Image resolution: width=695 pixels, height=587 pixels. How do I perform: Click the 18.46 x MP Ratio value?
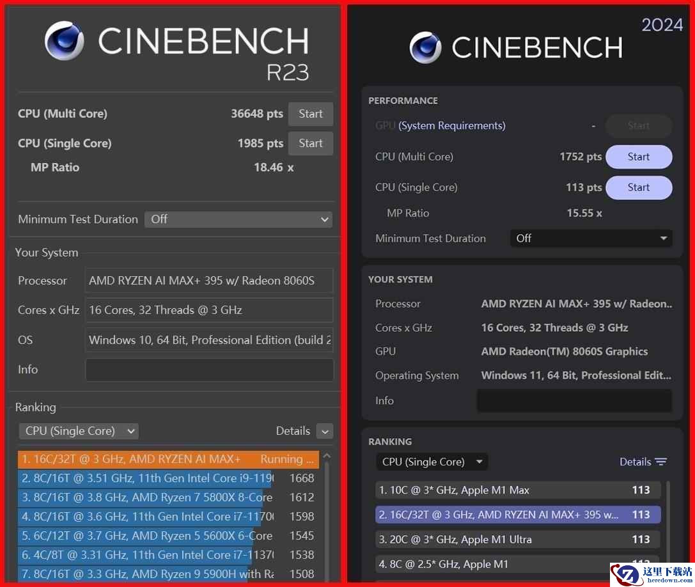coord(274,168)
